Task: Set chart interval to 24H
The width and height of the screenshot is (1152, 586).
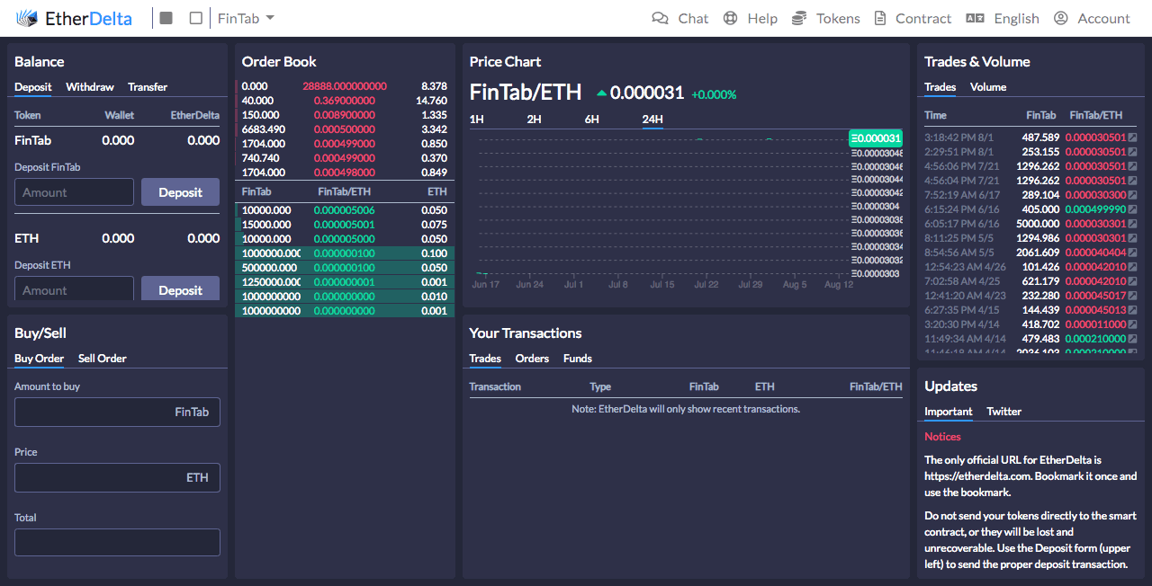Action: pos(652,120)
